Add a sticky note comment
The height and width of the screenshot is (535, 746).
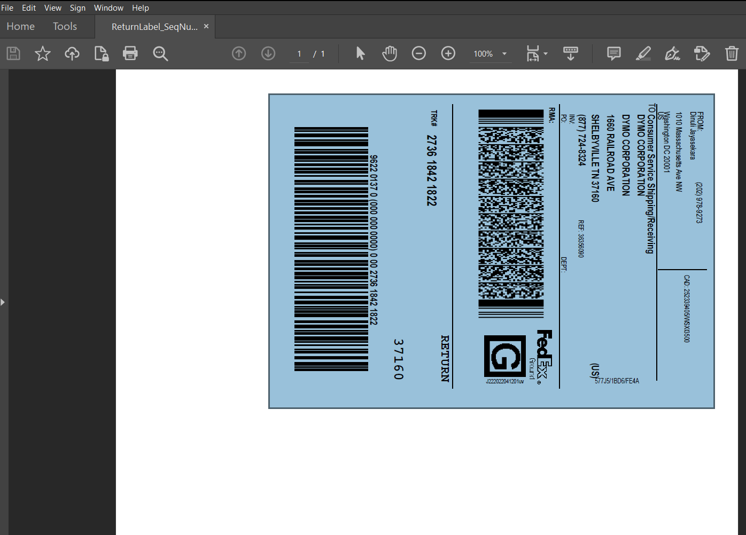pos(613,53)
